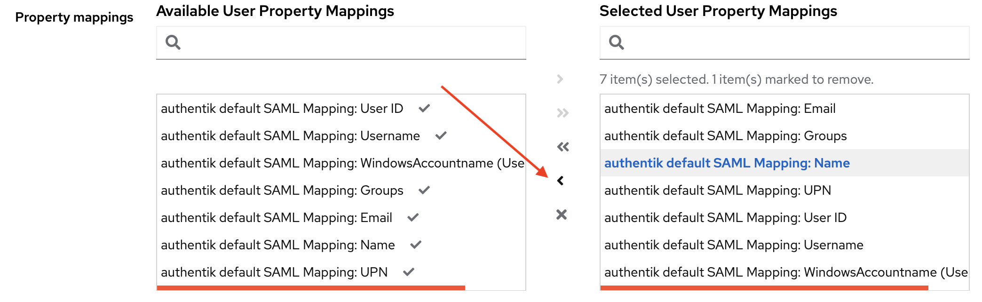Image resolution: width=982 pixels, height=302 pixels.
Task: Select the Username entry in Selected mappings
Action: (784, 245)
